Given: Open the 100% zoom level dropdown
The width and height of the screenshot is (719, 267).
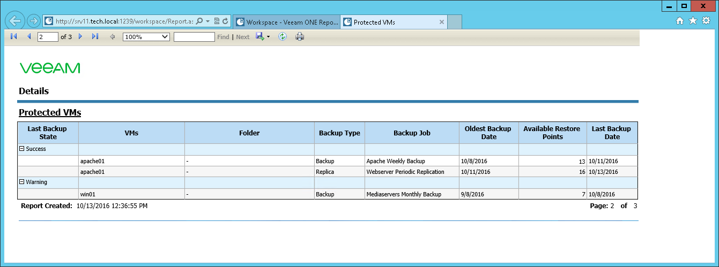Looking at the screenshot, I should (x=146, y=37).
